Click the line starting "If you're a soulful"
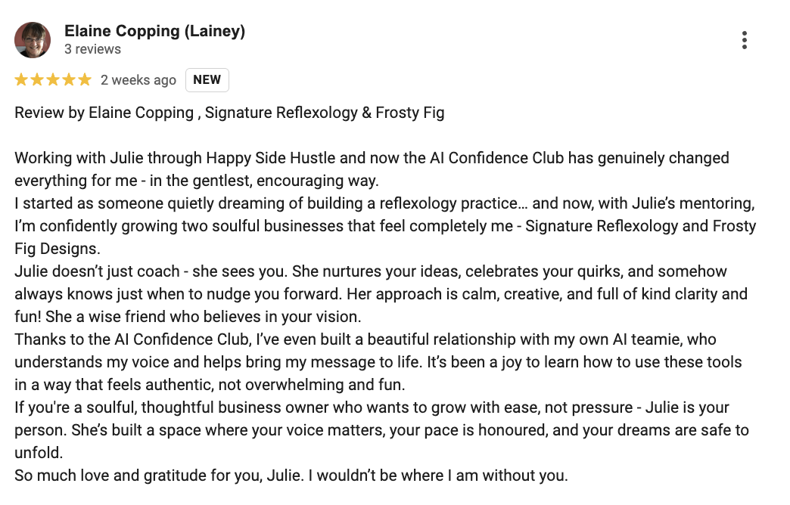The image size is (790, 505). pyautogui.click(x=372, y=407)
